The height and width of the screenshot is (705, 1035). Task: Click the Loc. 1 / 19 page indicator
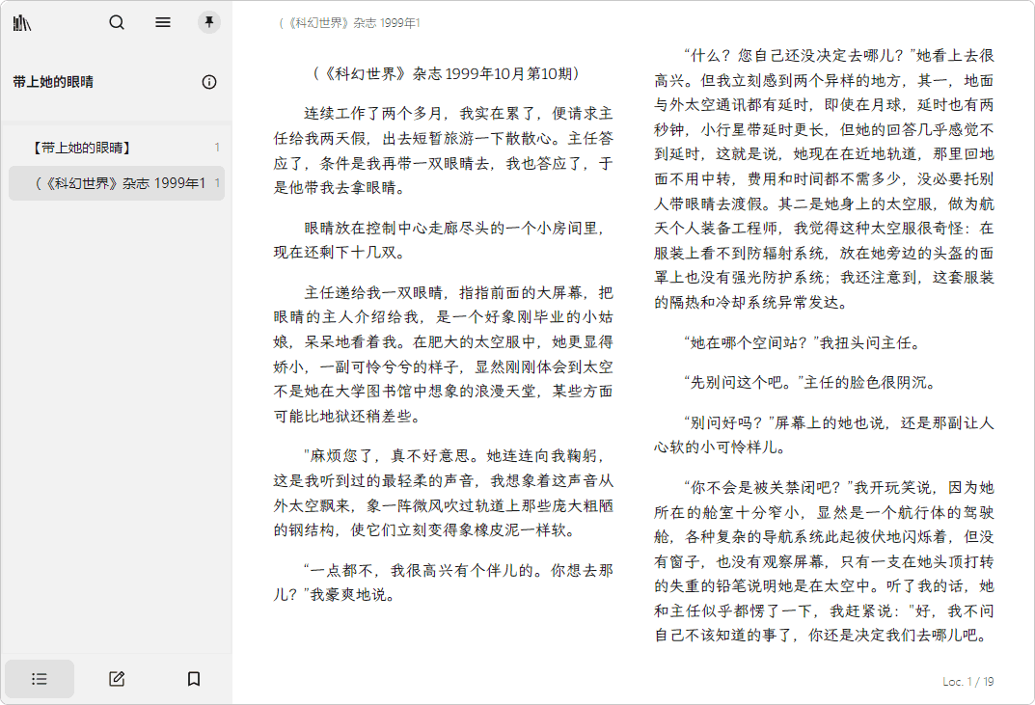coord(967,682)
